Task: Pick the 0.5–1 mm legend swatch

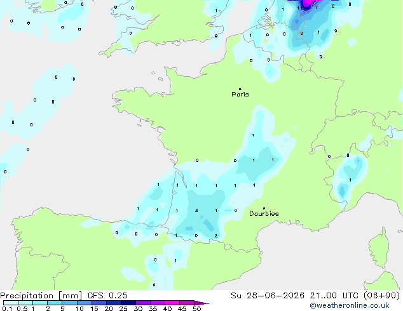Action: coord(25,303)
